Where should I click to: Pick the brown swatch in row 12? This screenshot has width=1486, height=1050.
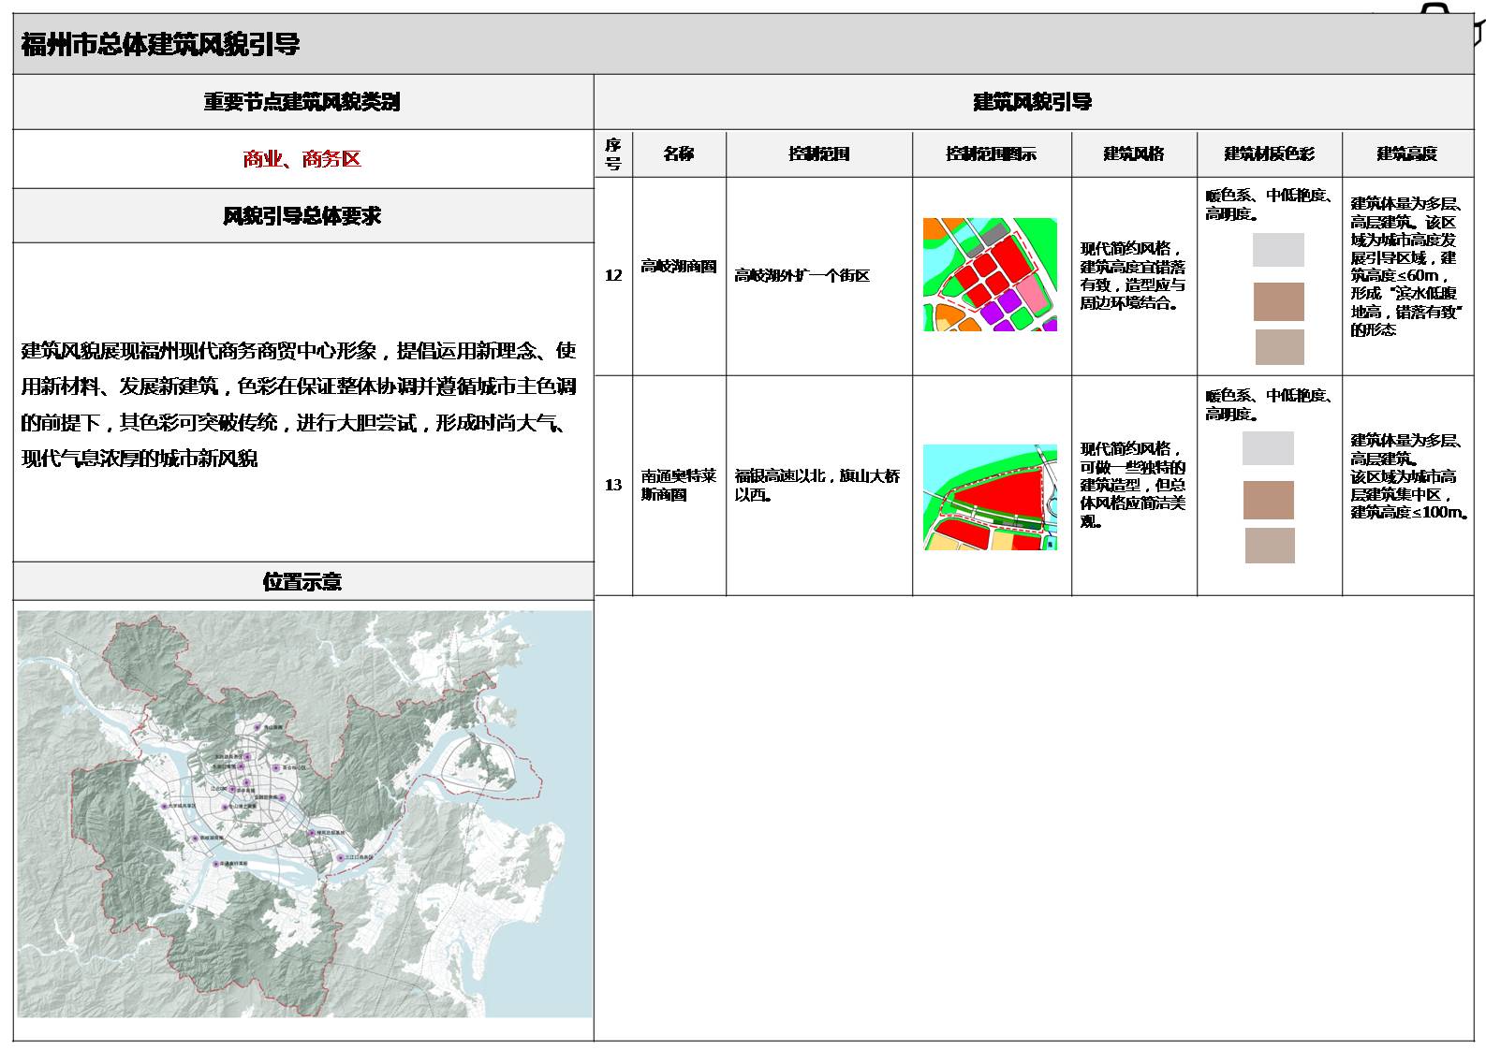pyautogui.click(x=1278, y=301)
